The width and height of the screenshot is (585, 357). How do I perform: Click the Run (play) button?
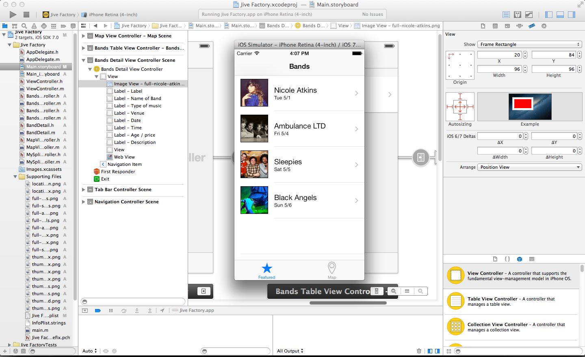(x=13, y=15)
